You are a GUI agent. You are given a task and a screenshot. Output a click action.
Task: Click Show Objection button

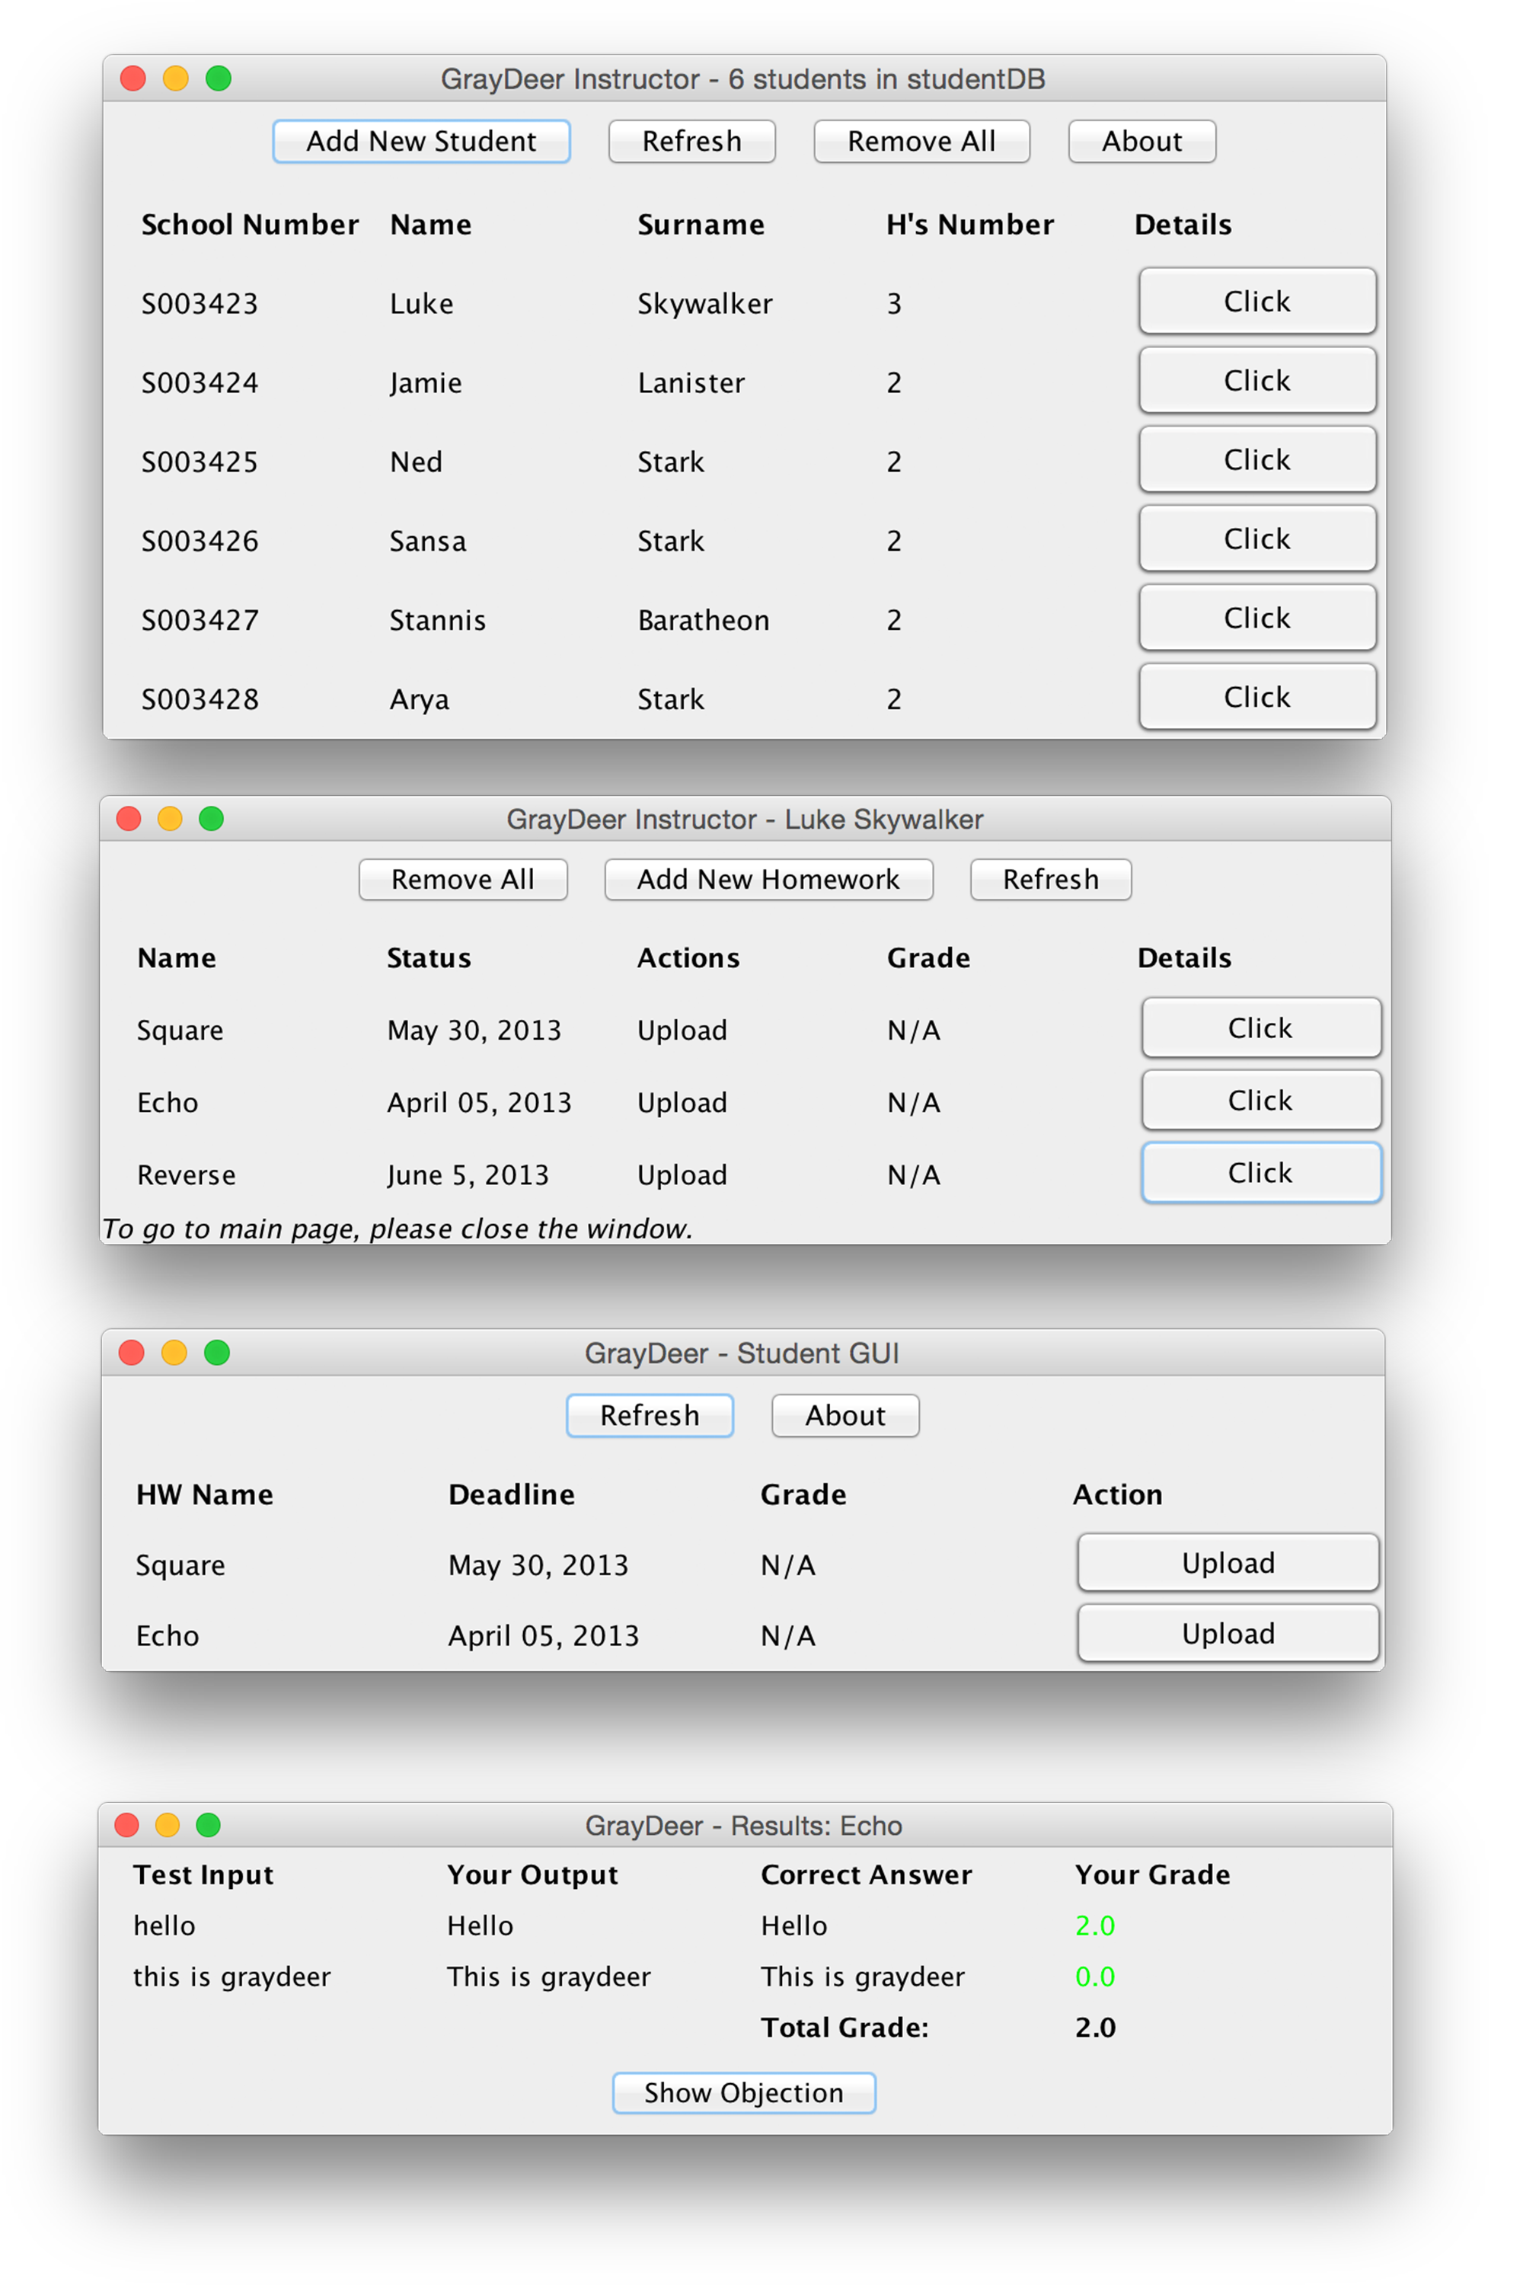point(743,2092)
